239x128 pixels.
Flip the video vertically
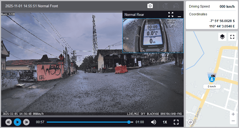point(166,6)
